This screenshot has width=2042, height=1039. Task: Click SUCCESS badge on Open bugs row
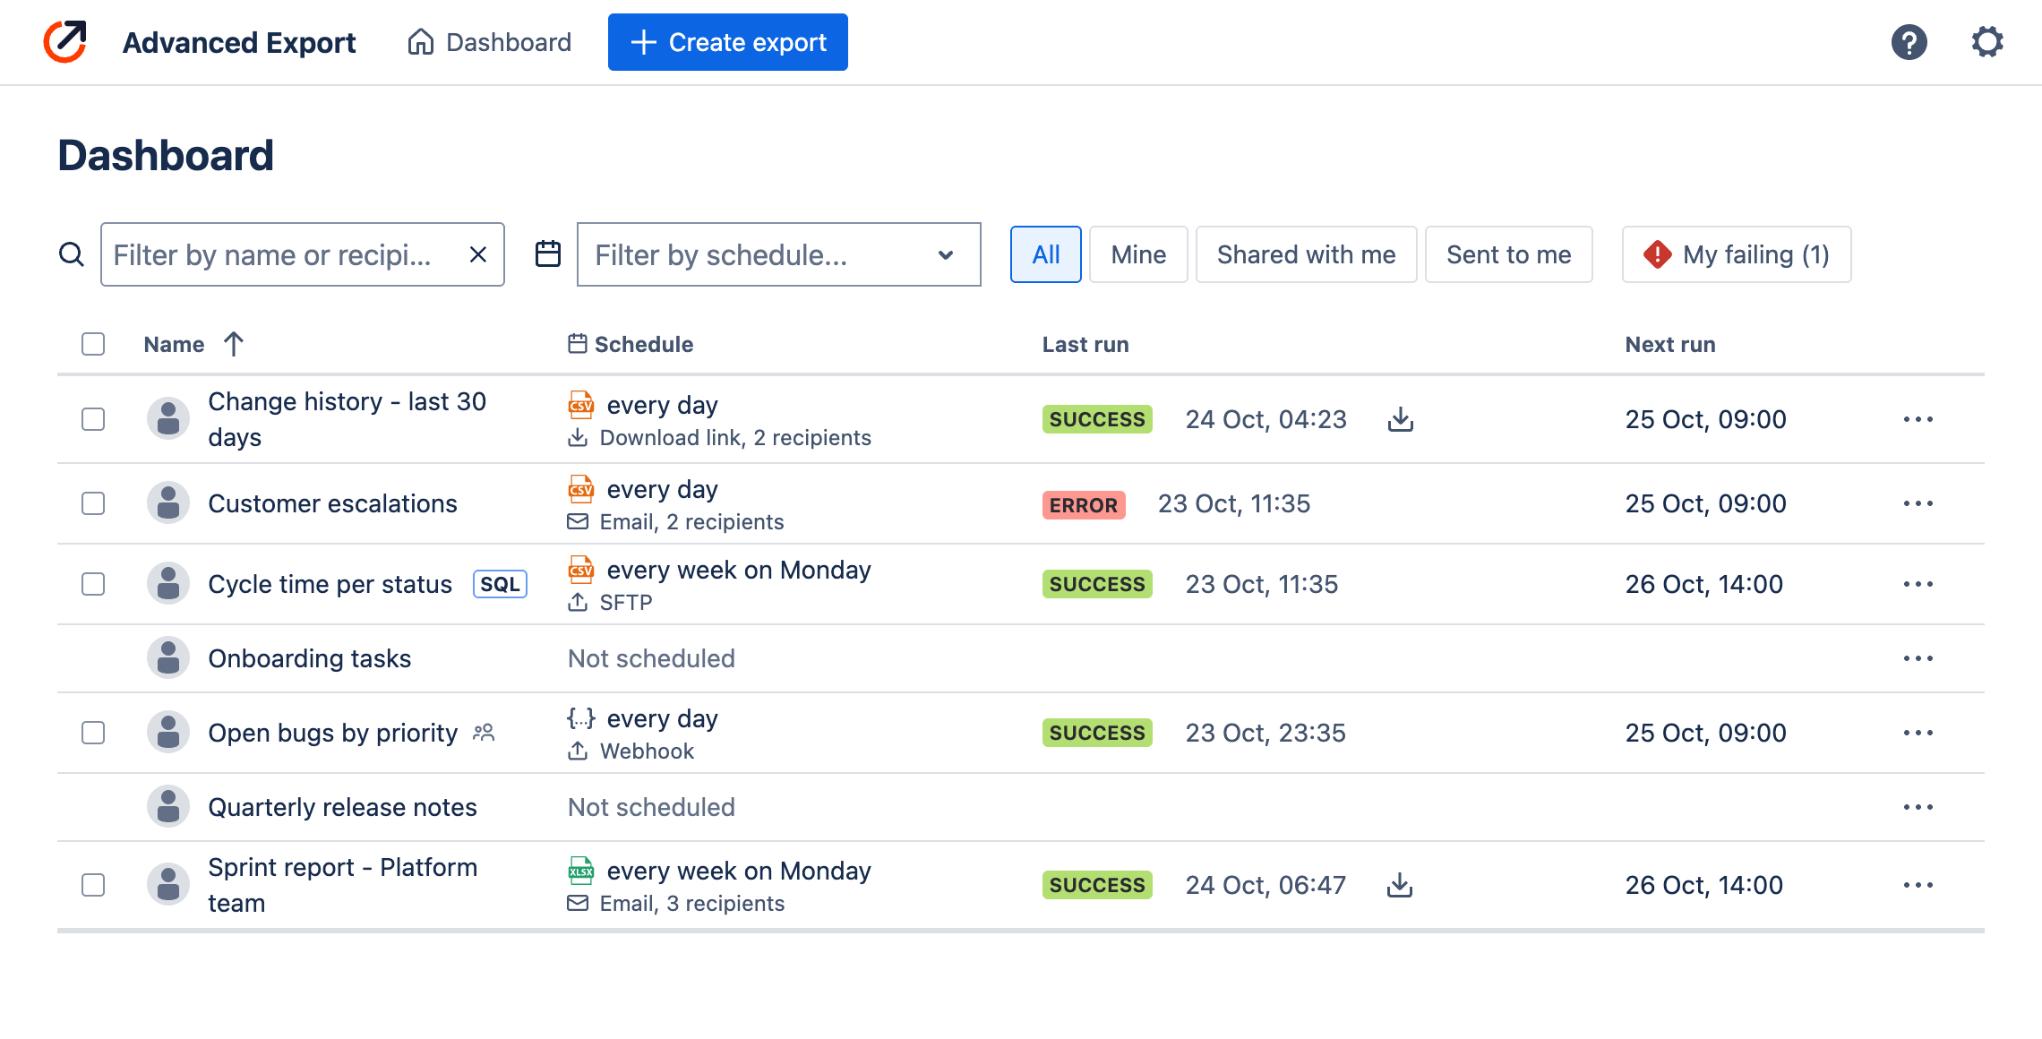[x=1097, y=733]
